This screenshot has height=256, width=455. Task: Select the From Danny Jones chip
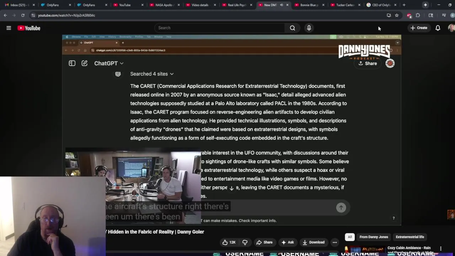pos(374,237)
